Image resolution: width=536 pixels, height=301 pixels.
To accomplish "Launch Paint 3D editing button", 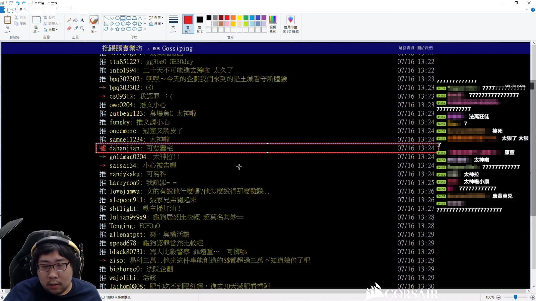I will (290, 23).
